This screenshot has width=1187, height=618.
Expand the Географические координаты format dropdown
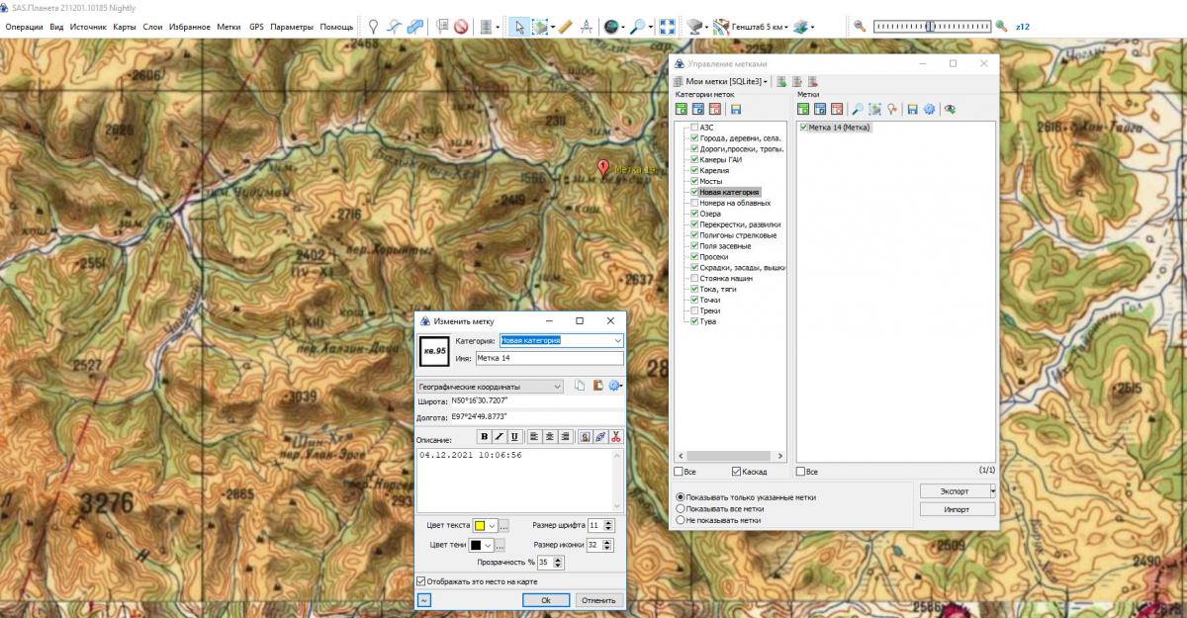pyautogui.click(x=558, y=387)
